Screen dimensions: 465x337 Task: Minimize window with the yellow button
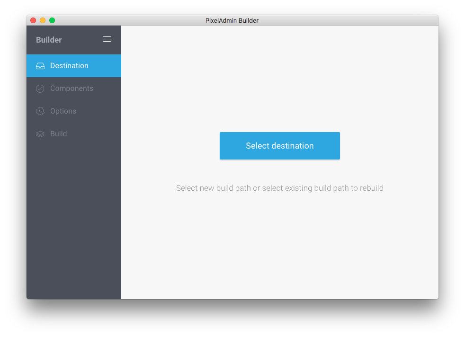43,20
